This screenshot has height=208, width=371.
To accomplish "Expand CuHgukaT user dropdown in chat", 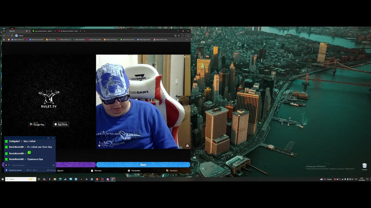I will (21, 142).
